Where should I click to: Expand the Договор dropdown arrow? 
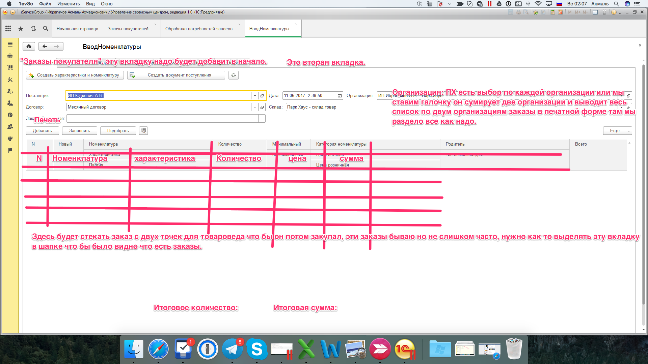(255, 107)
